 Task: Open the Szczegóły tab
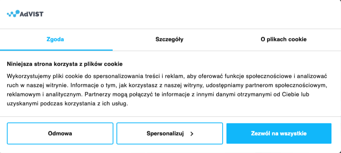pyautogui.click(x=169, y=39)
